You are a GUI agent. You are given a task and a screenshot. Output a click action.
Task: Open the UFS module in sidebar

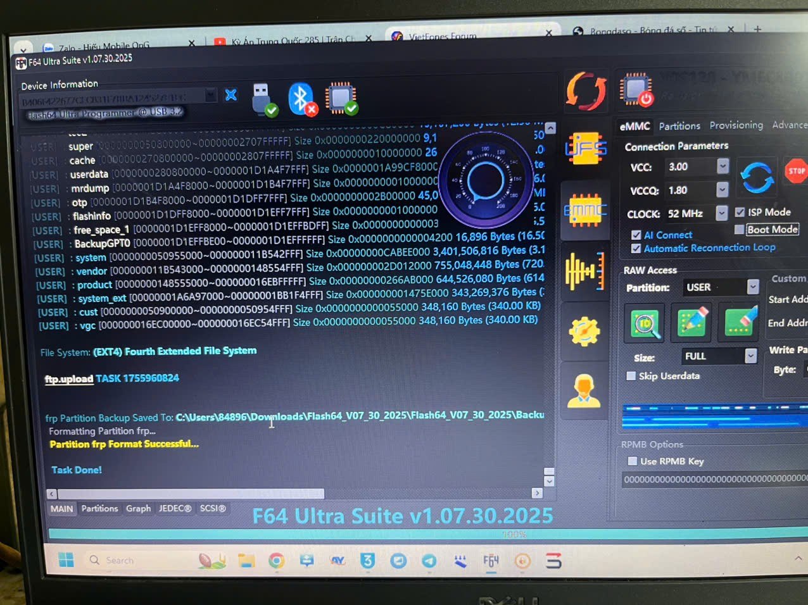pyautogui.click(x=586, y=148)
